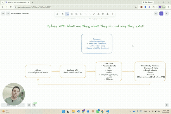Open comments chat bubble at bottom
Viewport: 171px width, 114px height.
(x=29, y=105)
